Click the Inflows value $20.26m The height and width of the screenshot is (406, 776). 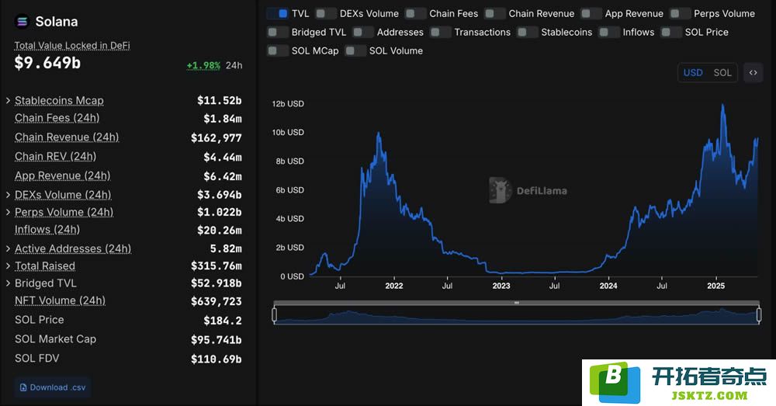(220, 230)
